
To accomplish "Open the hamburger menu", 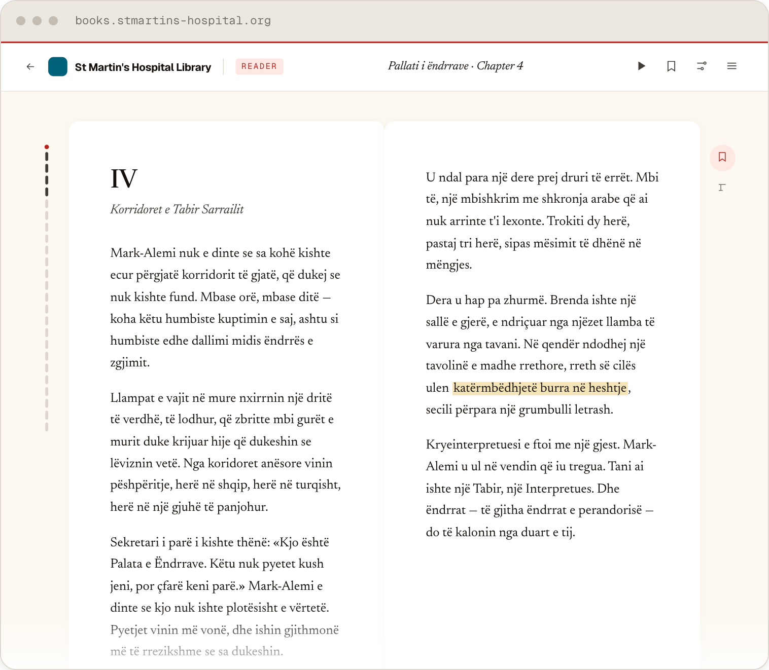I will click(x=731, y=66).
